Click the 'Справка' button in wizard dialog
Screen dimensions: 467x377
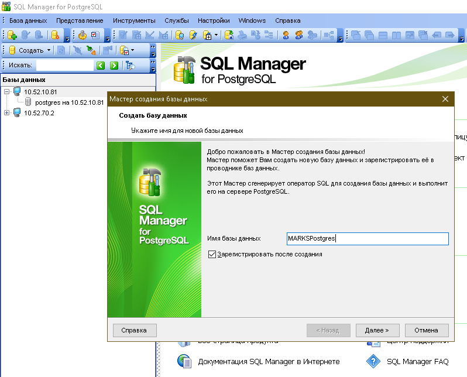(x=135, y=330)
